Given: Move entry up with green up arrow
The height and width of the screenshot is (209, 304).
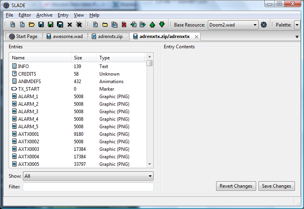Looking at the screenshot, I should click(x=152, y=25).
